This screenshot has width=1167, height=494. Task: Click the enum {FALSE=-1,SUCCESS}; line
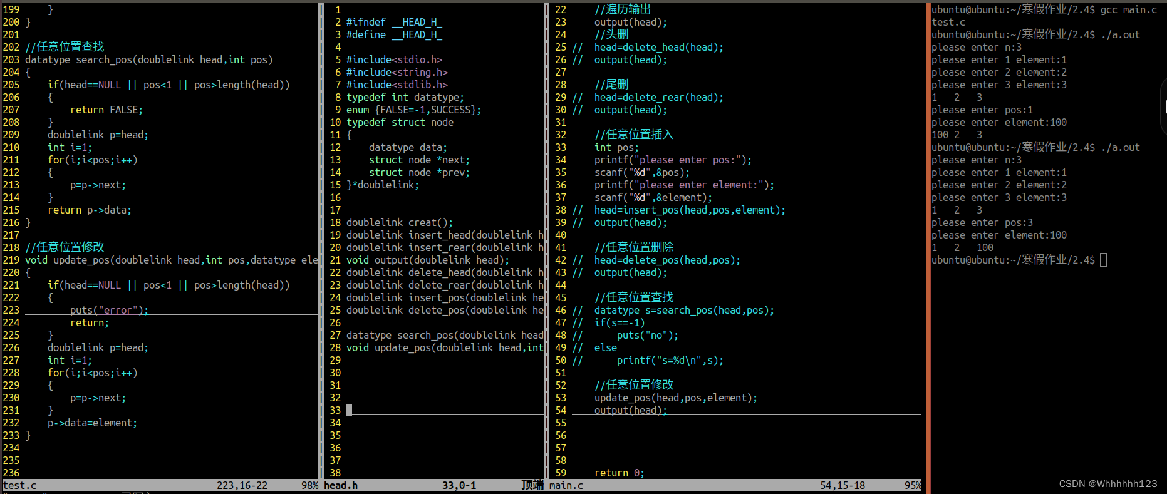[414, 110]
